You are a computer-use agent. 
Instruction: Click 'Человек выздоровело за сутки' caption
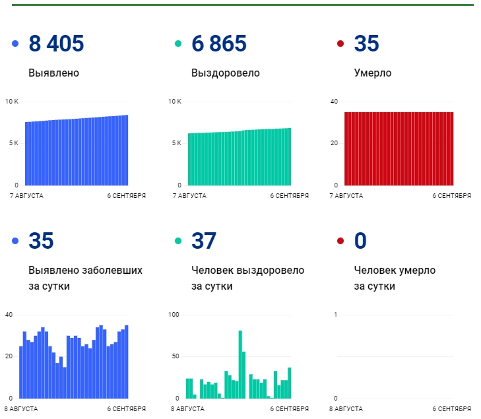tap(248, 278)
